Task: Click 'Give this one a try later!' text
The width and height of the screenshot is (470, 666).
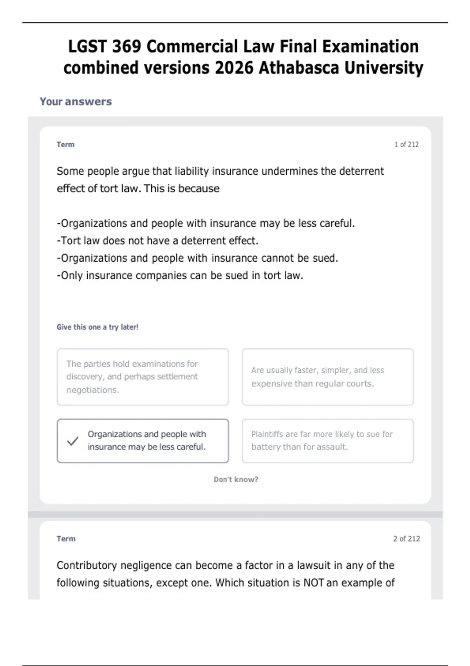Action: click(98, 327)
